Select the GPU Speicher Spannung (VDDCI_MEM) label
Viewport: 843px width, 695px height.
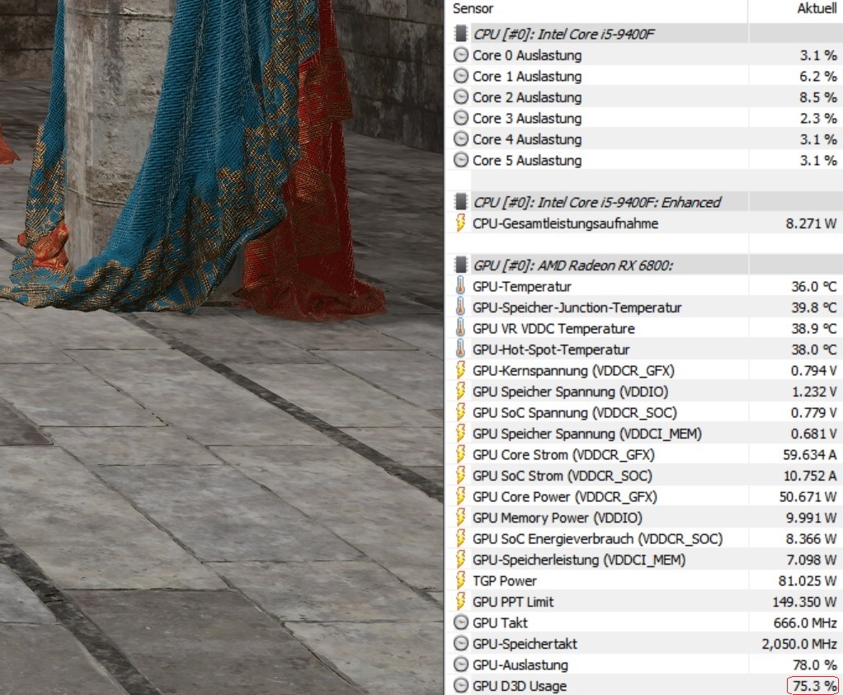(x=587, y=433)
